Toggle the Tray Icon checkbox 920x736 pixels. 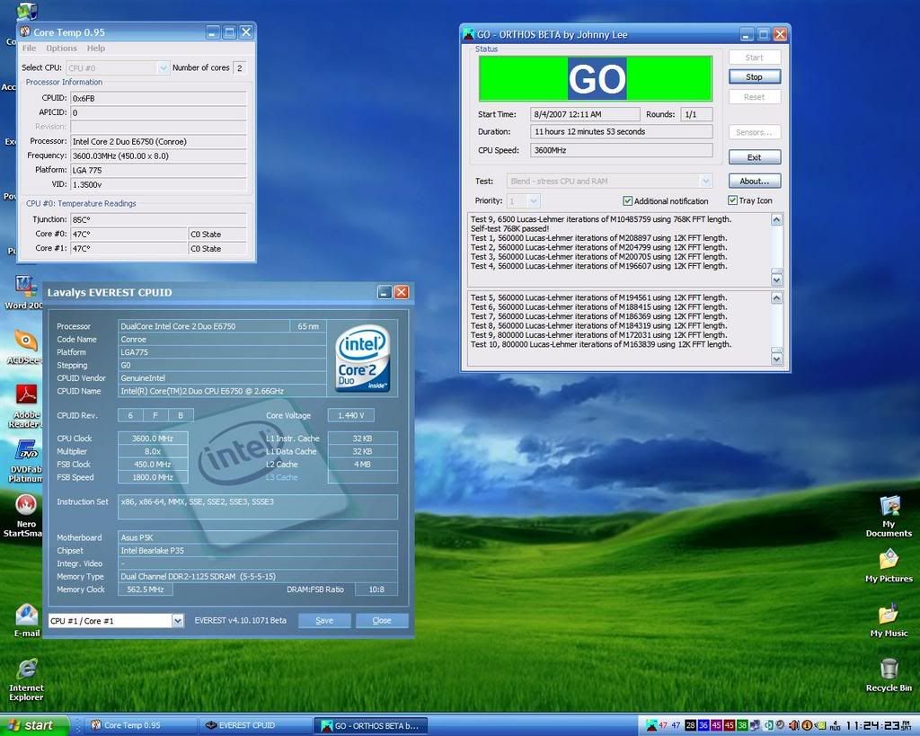(x=732, y=200)
